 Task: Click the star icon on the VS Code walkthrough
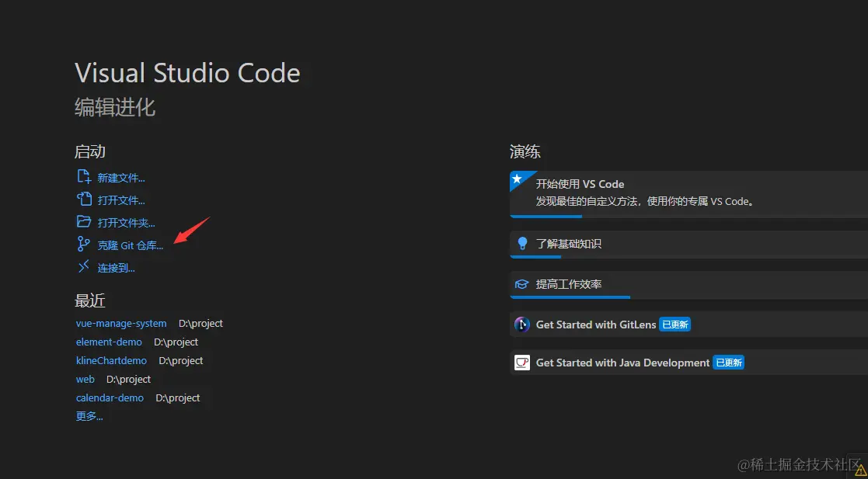click(517, 178)
